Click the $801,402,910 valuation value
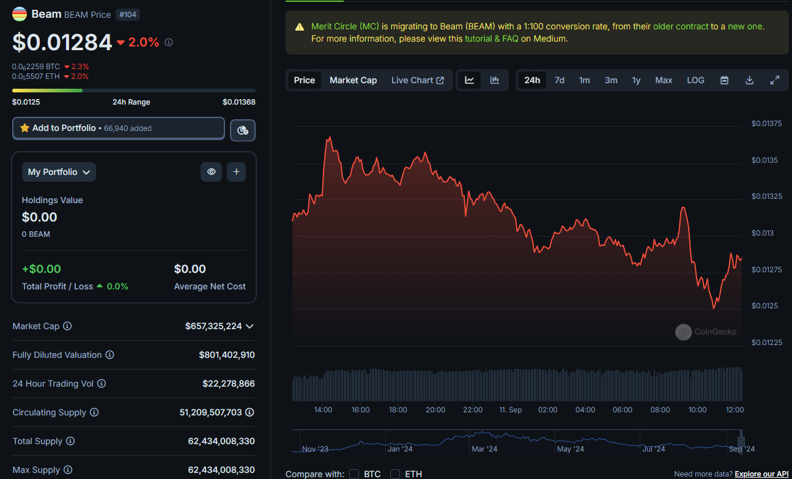Viewport: 792px width, 479px height. point(227,355)
